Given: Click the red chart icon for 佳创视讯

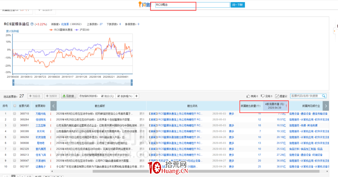Looking at the screenshot, I should click(x=51, y=119).
